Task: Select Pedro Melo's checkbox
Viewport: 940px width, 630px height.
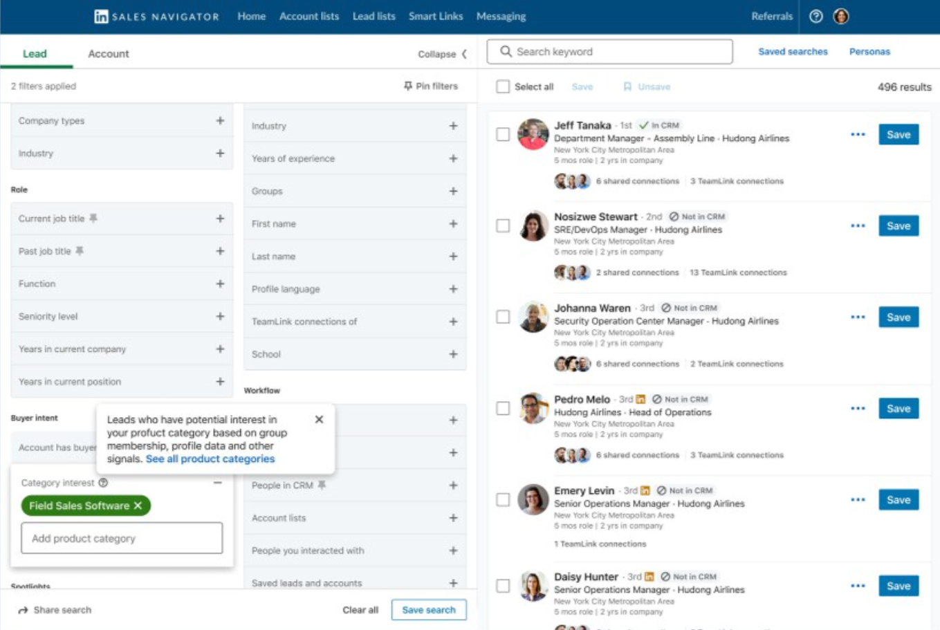Action: click(x=503, y=408)
